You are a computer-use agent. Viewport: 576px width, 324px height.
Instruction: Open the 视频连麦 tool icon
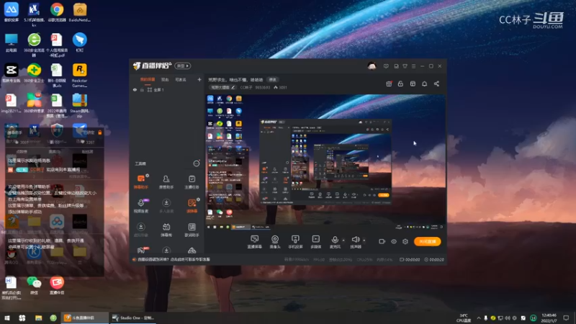141,206
